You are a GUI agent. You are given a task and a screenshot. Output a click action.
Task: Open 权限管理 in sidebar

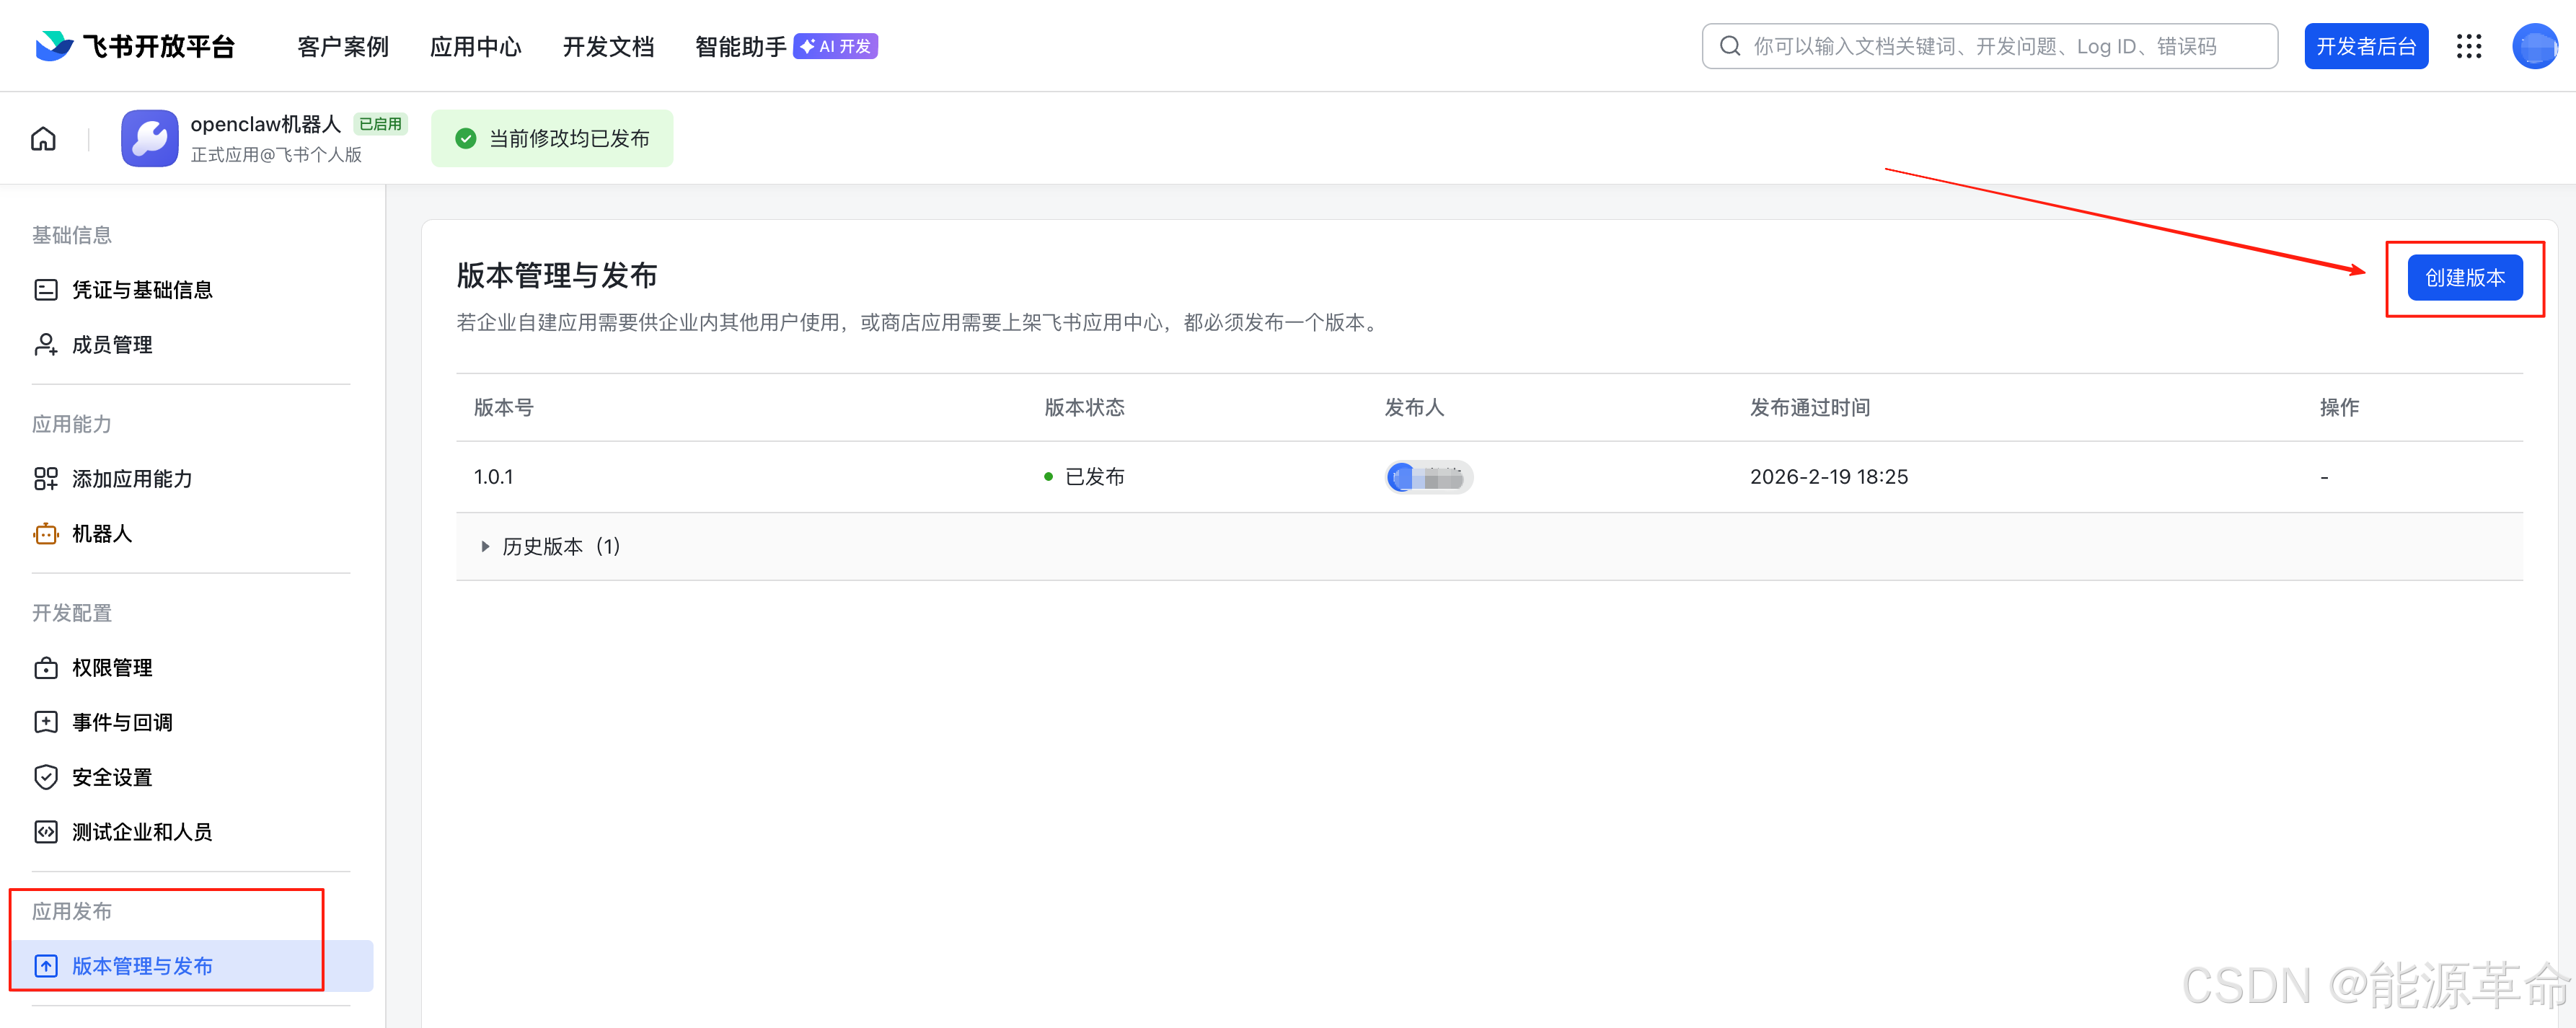click(x=112, y=668)
